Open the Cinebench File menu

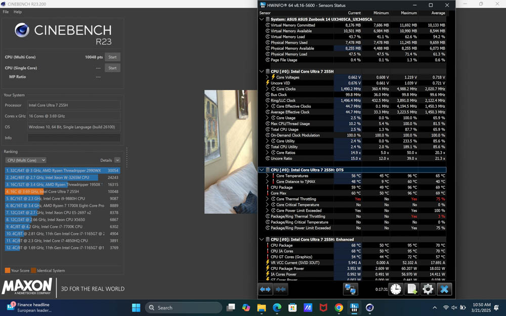[x=6, y=12]
